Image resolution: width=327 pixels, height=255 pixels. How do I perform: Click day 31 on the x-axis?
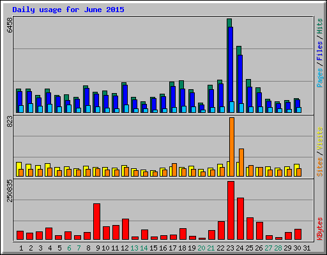click(307, 248)
